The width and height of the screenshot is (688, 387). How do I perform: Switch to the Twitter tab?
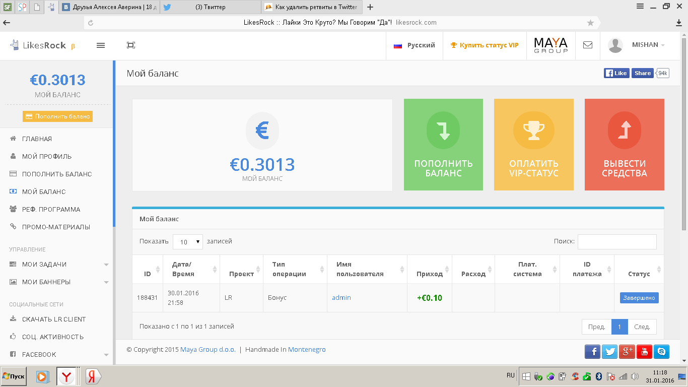[211, 7]
